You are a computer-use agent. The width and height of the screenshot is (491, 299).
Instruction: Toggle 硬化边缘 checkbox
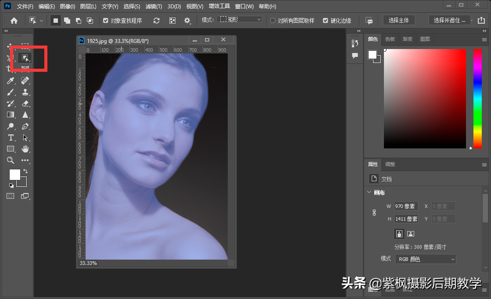coord(326,21)
